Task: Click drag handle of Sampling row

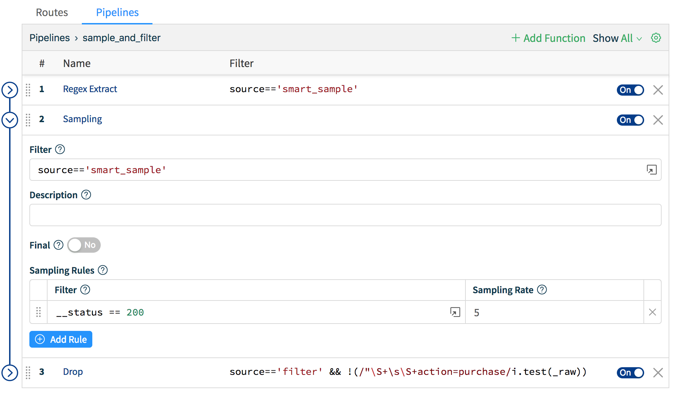Action: [28, 120]
